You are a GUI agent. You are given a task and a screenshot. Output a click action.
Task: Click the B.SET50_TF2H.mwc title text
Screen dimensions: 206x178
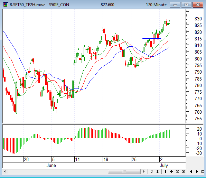tap(27, 5)
